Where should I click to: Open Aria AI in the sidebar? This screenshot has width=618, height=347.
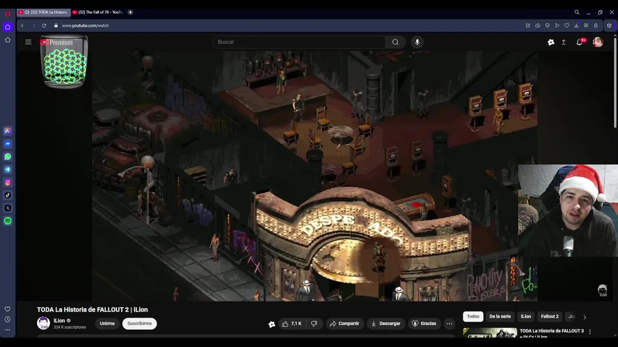8,131
